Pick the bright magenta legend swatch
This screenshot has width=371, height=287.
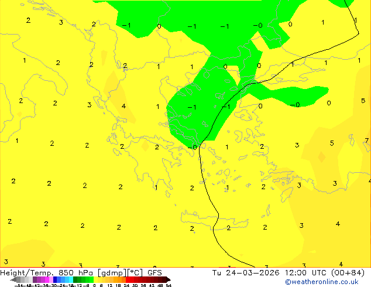click(47, 279)
